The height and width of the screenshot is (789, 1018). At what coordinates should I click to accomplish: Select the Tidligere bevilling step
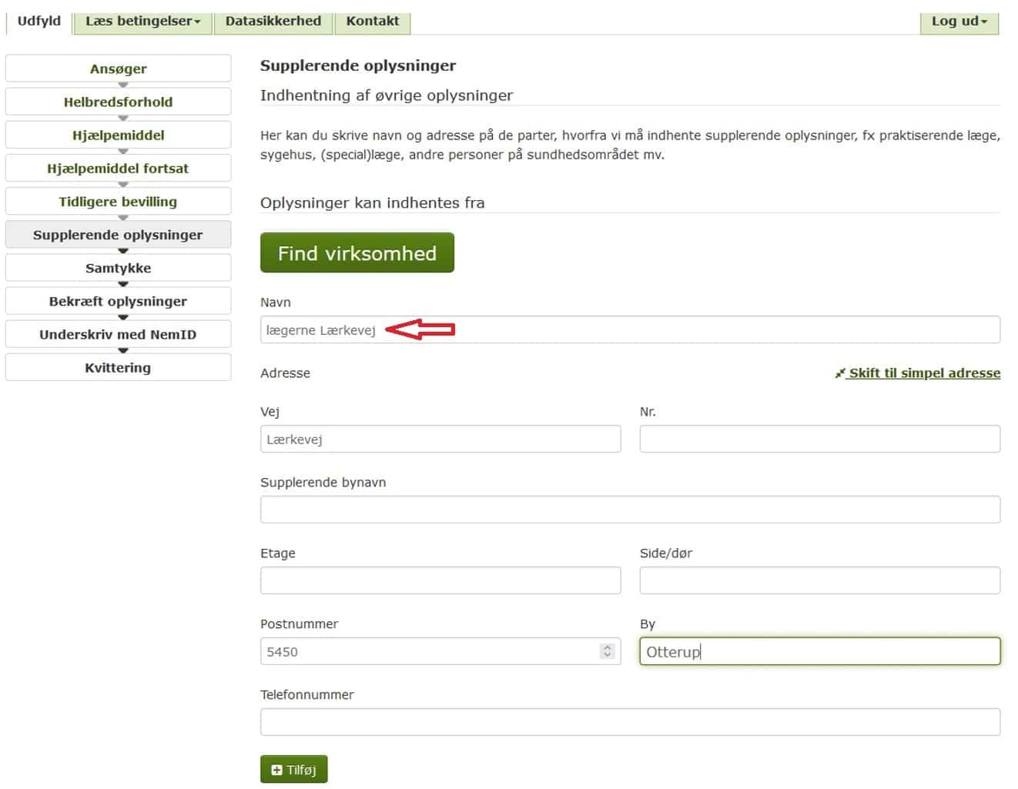[118, 201]
